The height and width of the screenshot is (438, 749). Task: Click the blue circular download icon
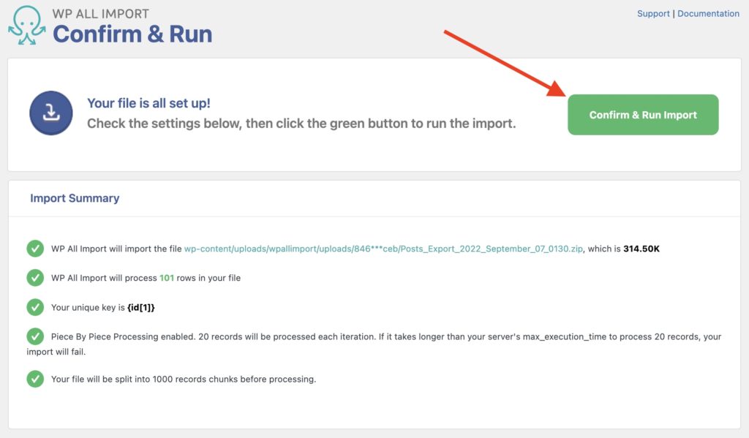coord(50,114)
